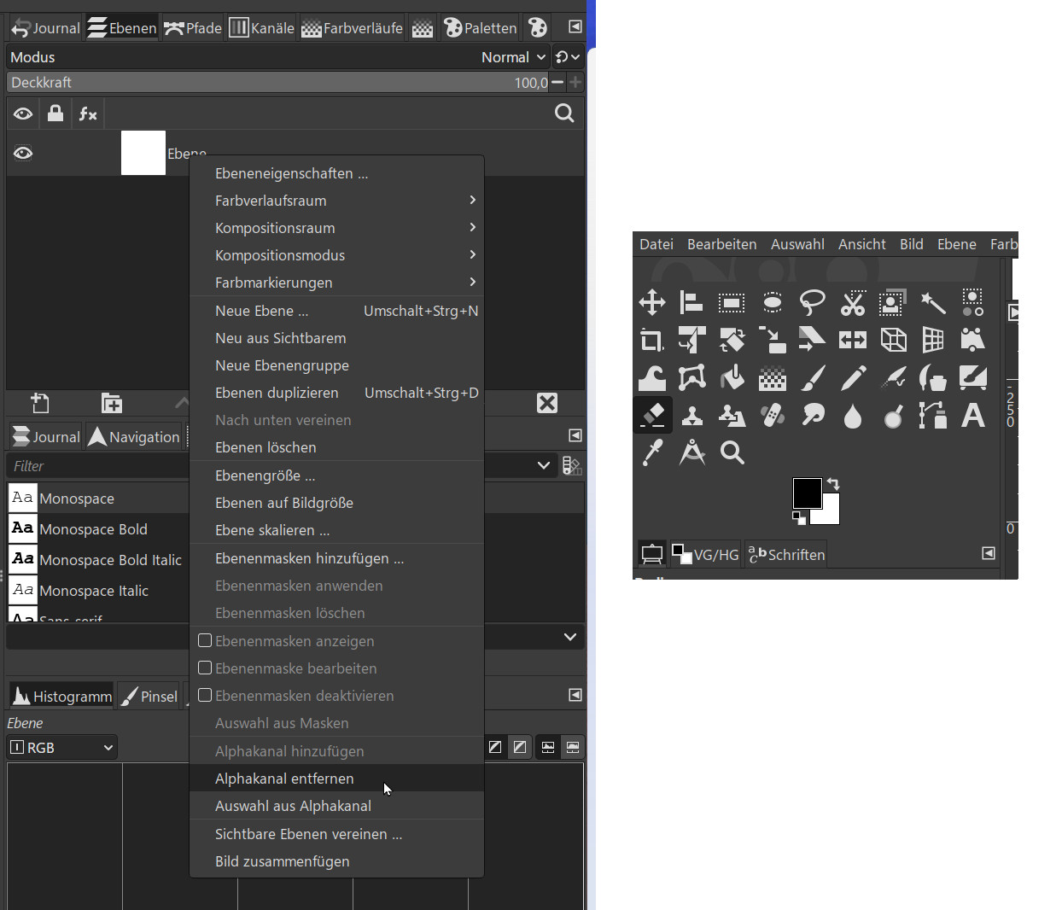The height and width of the screenshot is (910, 1062).
Task: Delete the layer with the X button
Action: click(547, 403)
